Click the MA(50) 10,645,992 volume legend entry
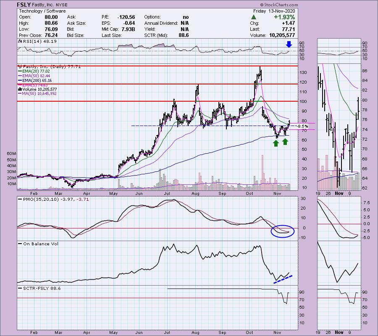This screenshot has height=336, width=378. pyautogui.click(x=38, y=94)
